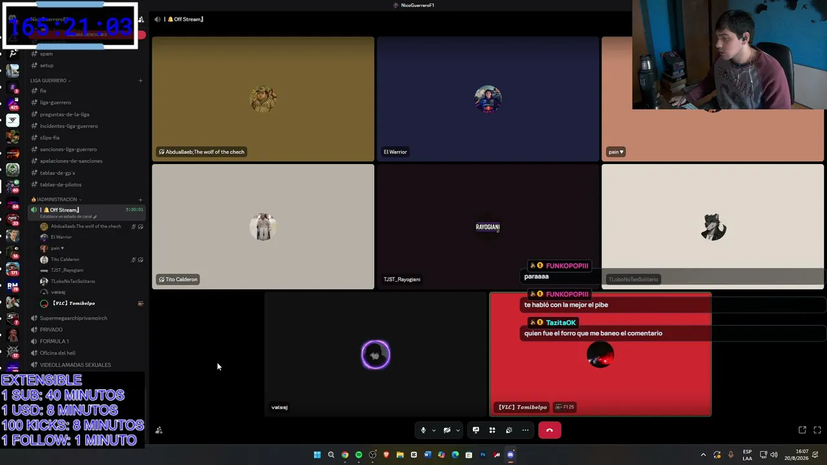Screen dimensions: 827x465
Task: Focus valssj's video tile
Action: [375, 354]
